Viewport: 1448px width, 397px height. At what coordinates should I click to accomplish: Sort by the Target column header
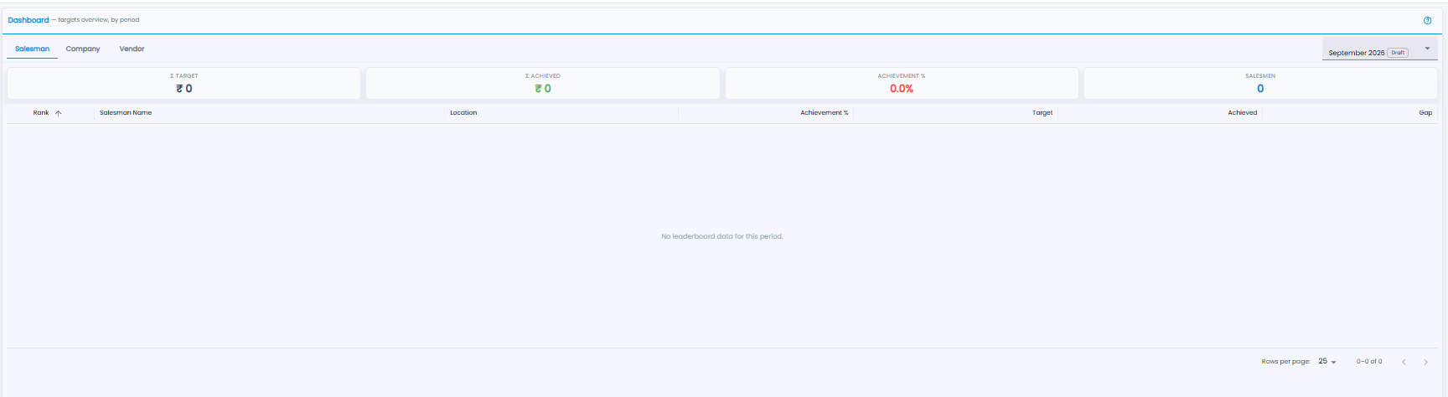pyautogui.click(x=1042, y=113)
